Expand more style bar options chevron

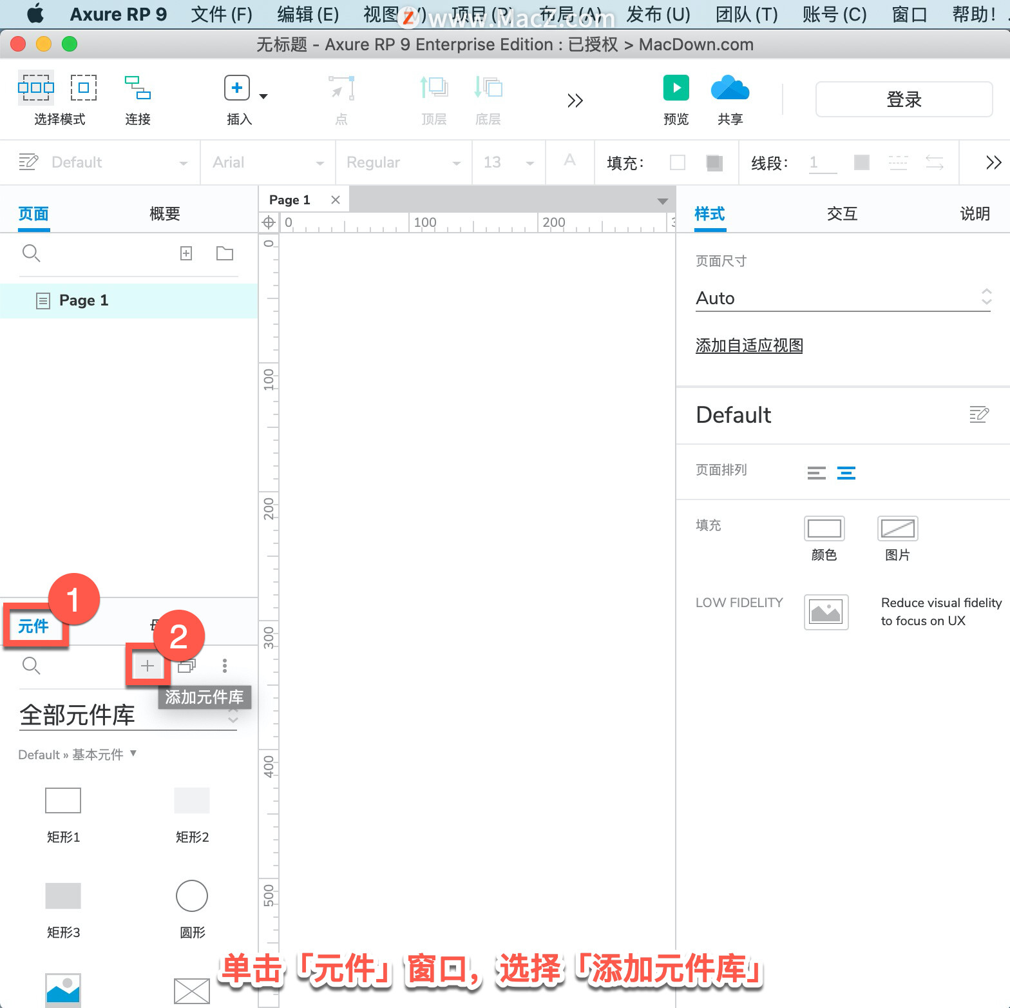pyautogui.click(x=993, y=162)
